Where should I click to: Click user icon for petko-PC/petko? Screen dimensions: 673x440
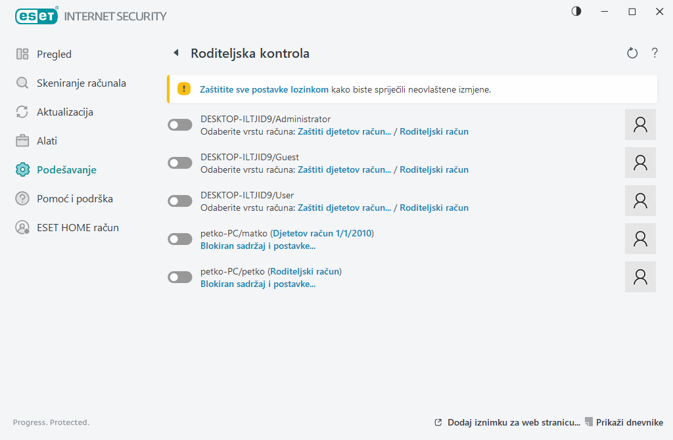click(640, 277)
